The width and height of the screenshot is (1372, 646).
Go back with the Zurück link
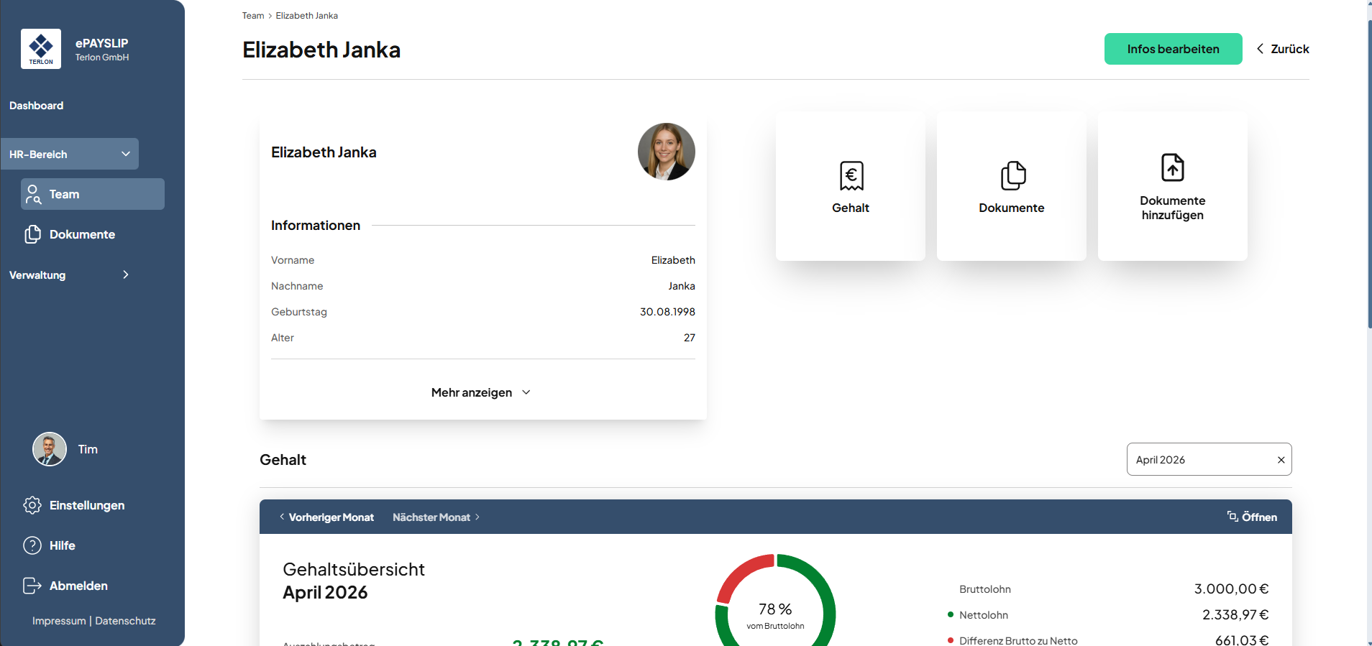[1283, 49]
